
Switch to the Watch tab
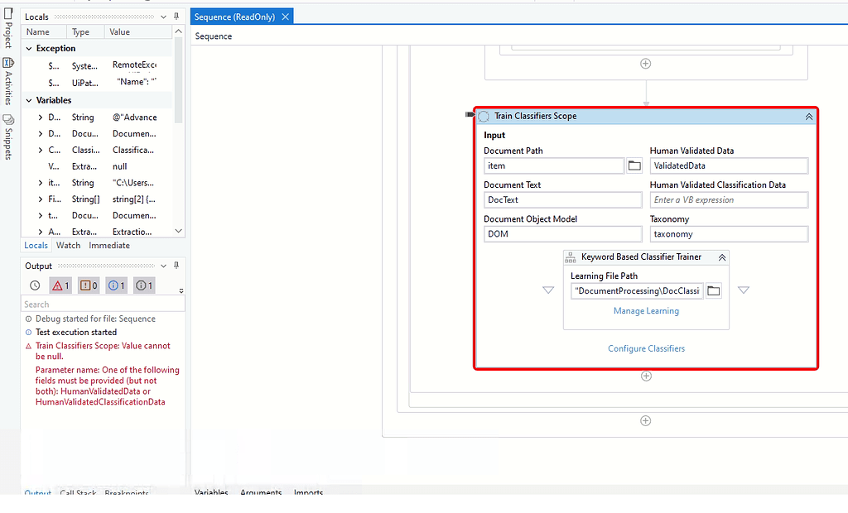(x=68, y=245)
